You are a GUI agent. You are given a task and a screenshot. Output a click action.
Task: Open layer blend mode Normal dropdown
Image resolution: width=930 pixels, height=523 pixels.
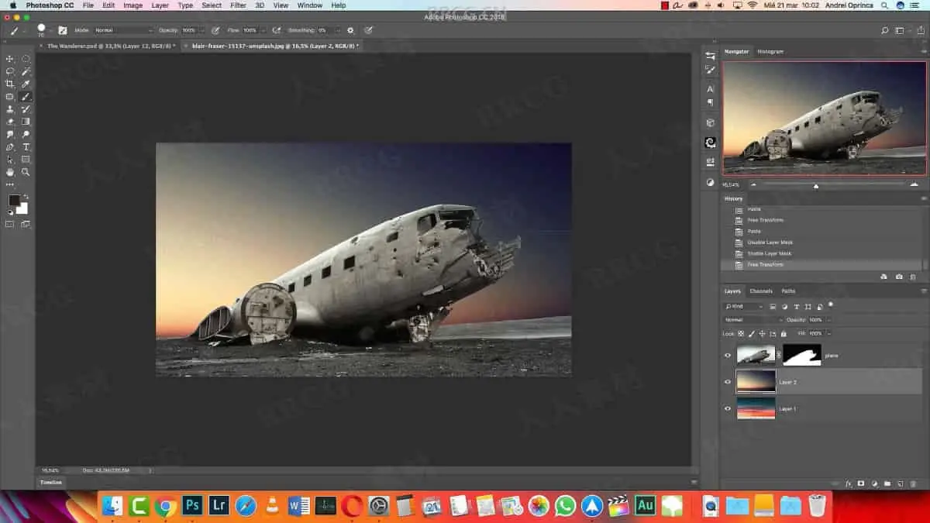(x=753, y=319)
